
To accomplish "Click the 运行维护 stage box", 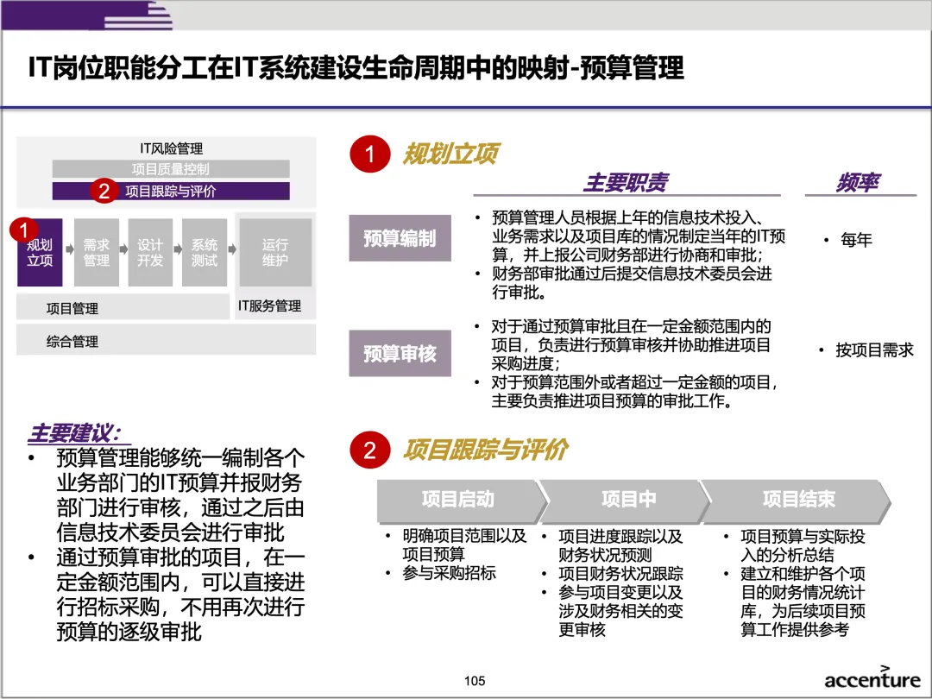I will point(275,253).
